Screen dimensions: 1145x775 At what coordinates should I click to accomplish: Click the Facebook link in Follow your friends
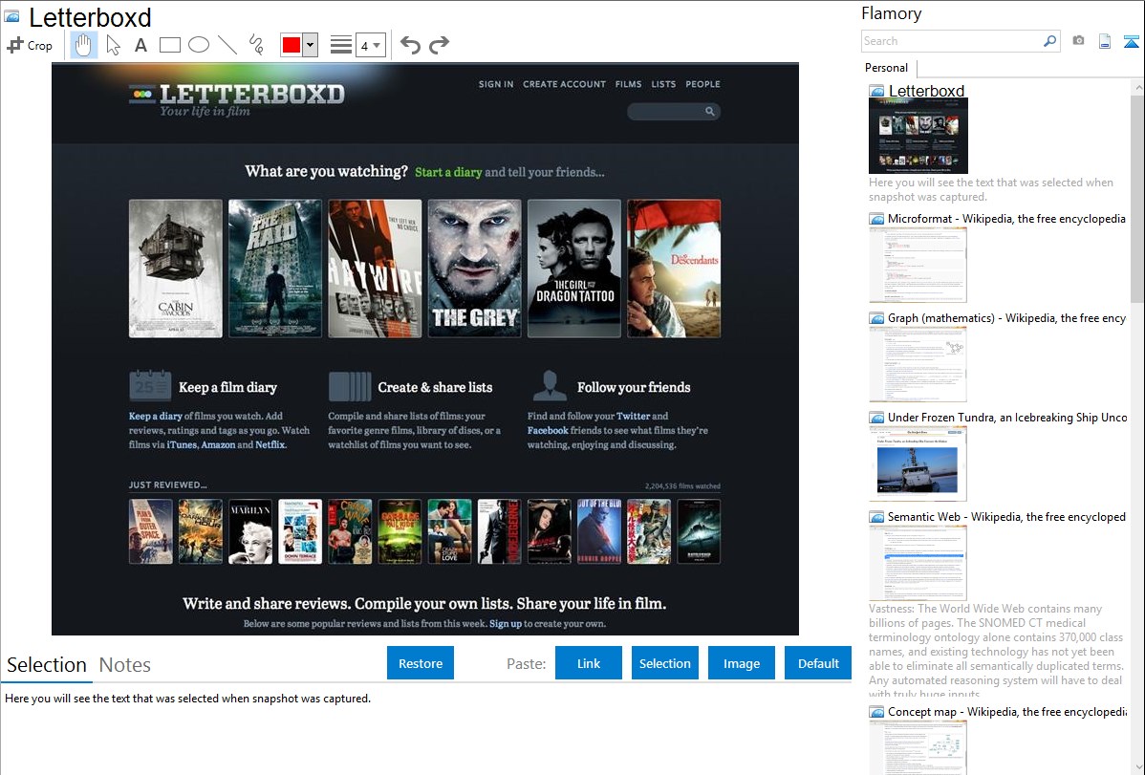coord(548,430)
